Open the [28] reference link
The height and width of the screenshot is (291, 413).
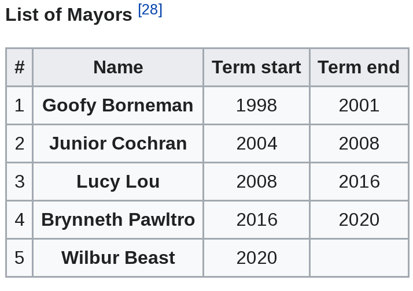[x=150, y=10]
